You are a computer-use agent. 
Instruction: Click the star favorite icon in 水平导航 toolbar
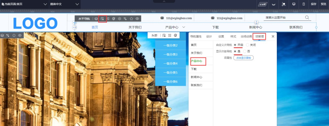131,19
